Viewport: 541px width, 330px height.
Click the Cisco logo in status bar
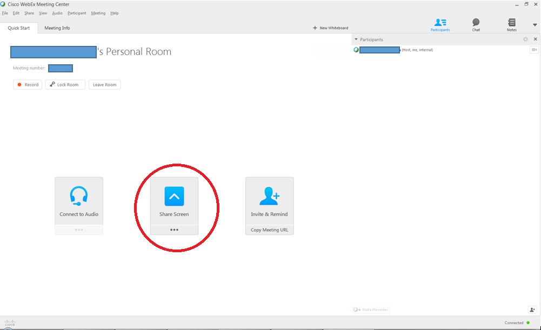10,323
